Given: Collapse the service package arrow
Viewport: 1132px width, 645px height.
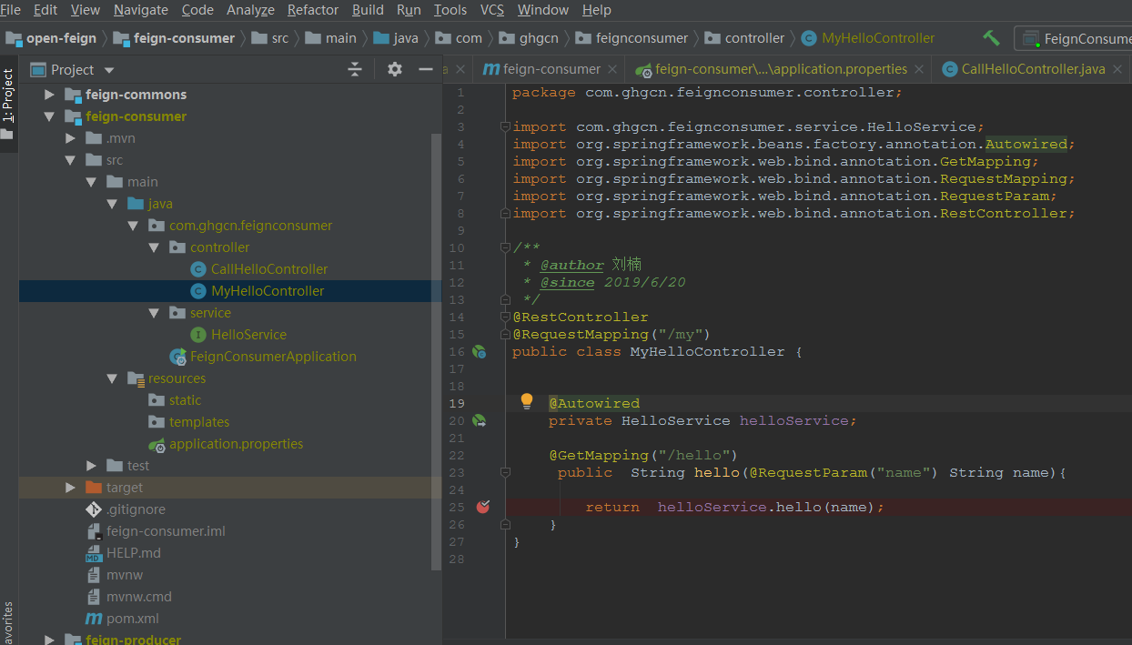Looking at the screenshot, I should click(155, 313).
